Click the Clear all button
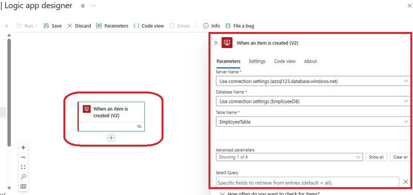This screenshot has height=195, width=413. 400,157
